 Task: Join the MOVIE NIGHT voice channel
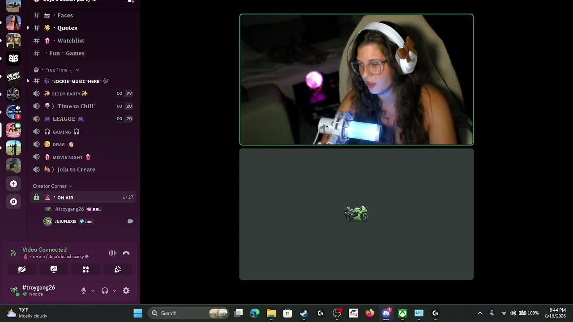point(83,157)
